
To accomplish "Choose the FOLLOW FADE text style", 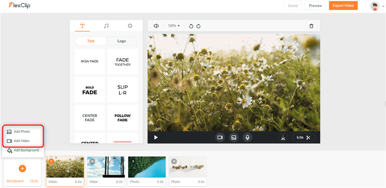I will (x=122, y=117).
